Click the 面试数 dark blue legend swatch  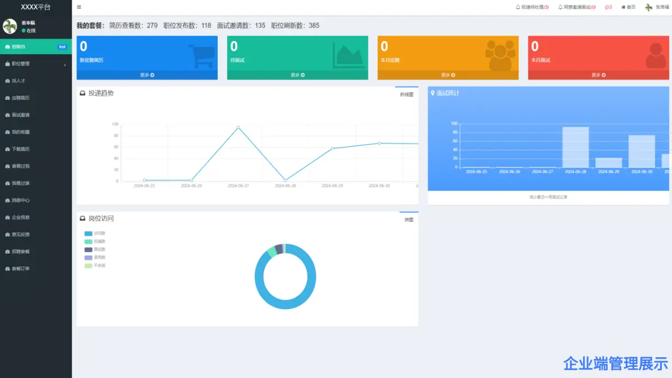tap(88, 249)
